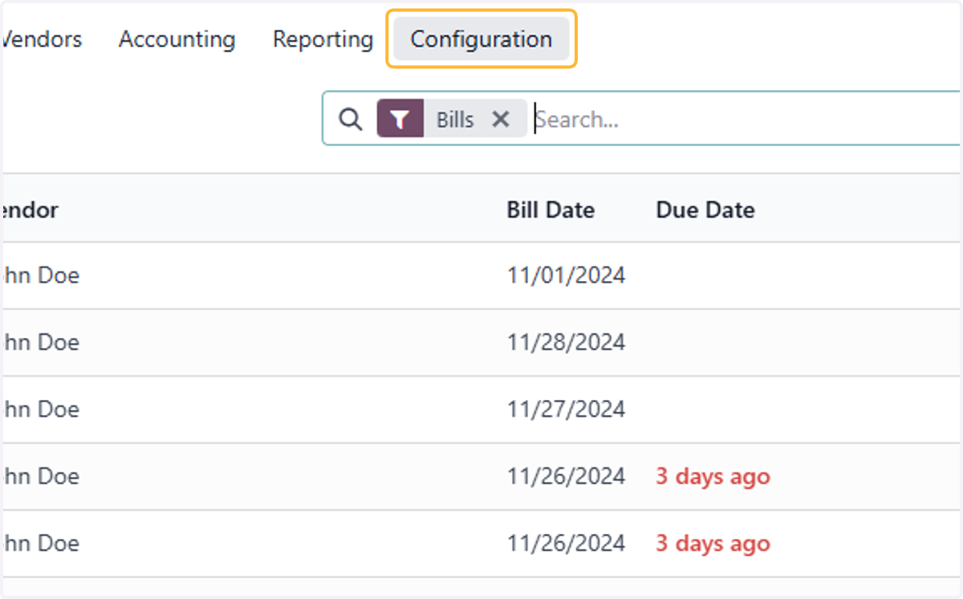
Task: Open the Accounting menu
Action: [177, 39]
